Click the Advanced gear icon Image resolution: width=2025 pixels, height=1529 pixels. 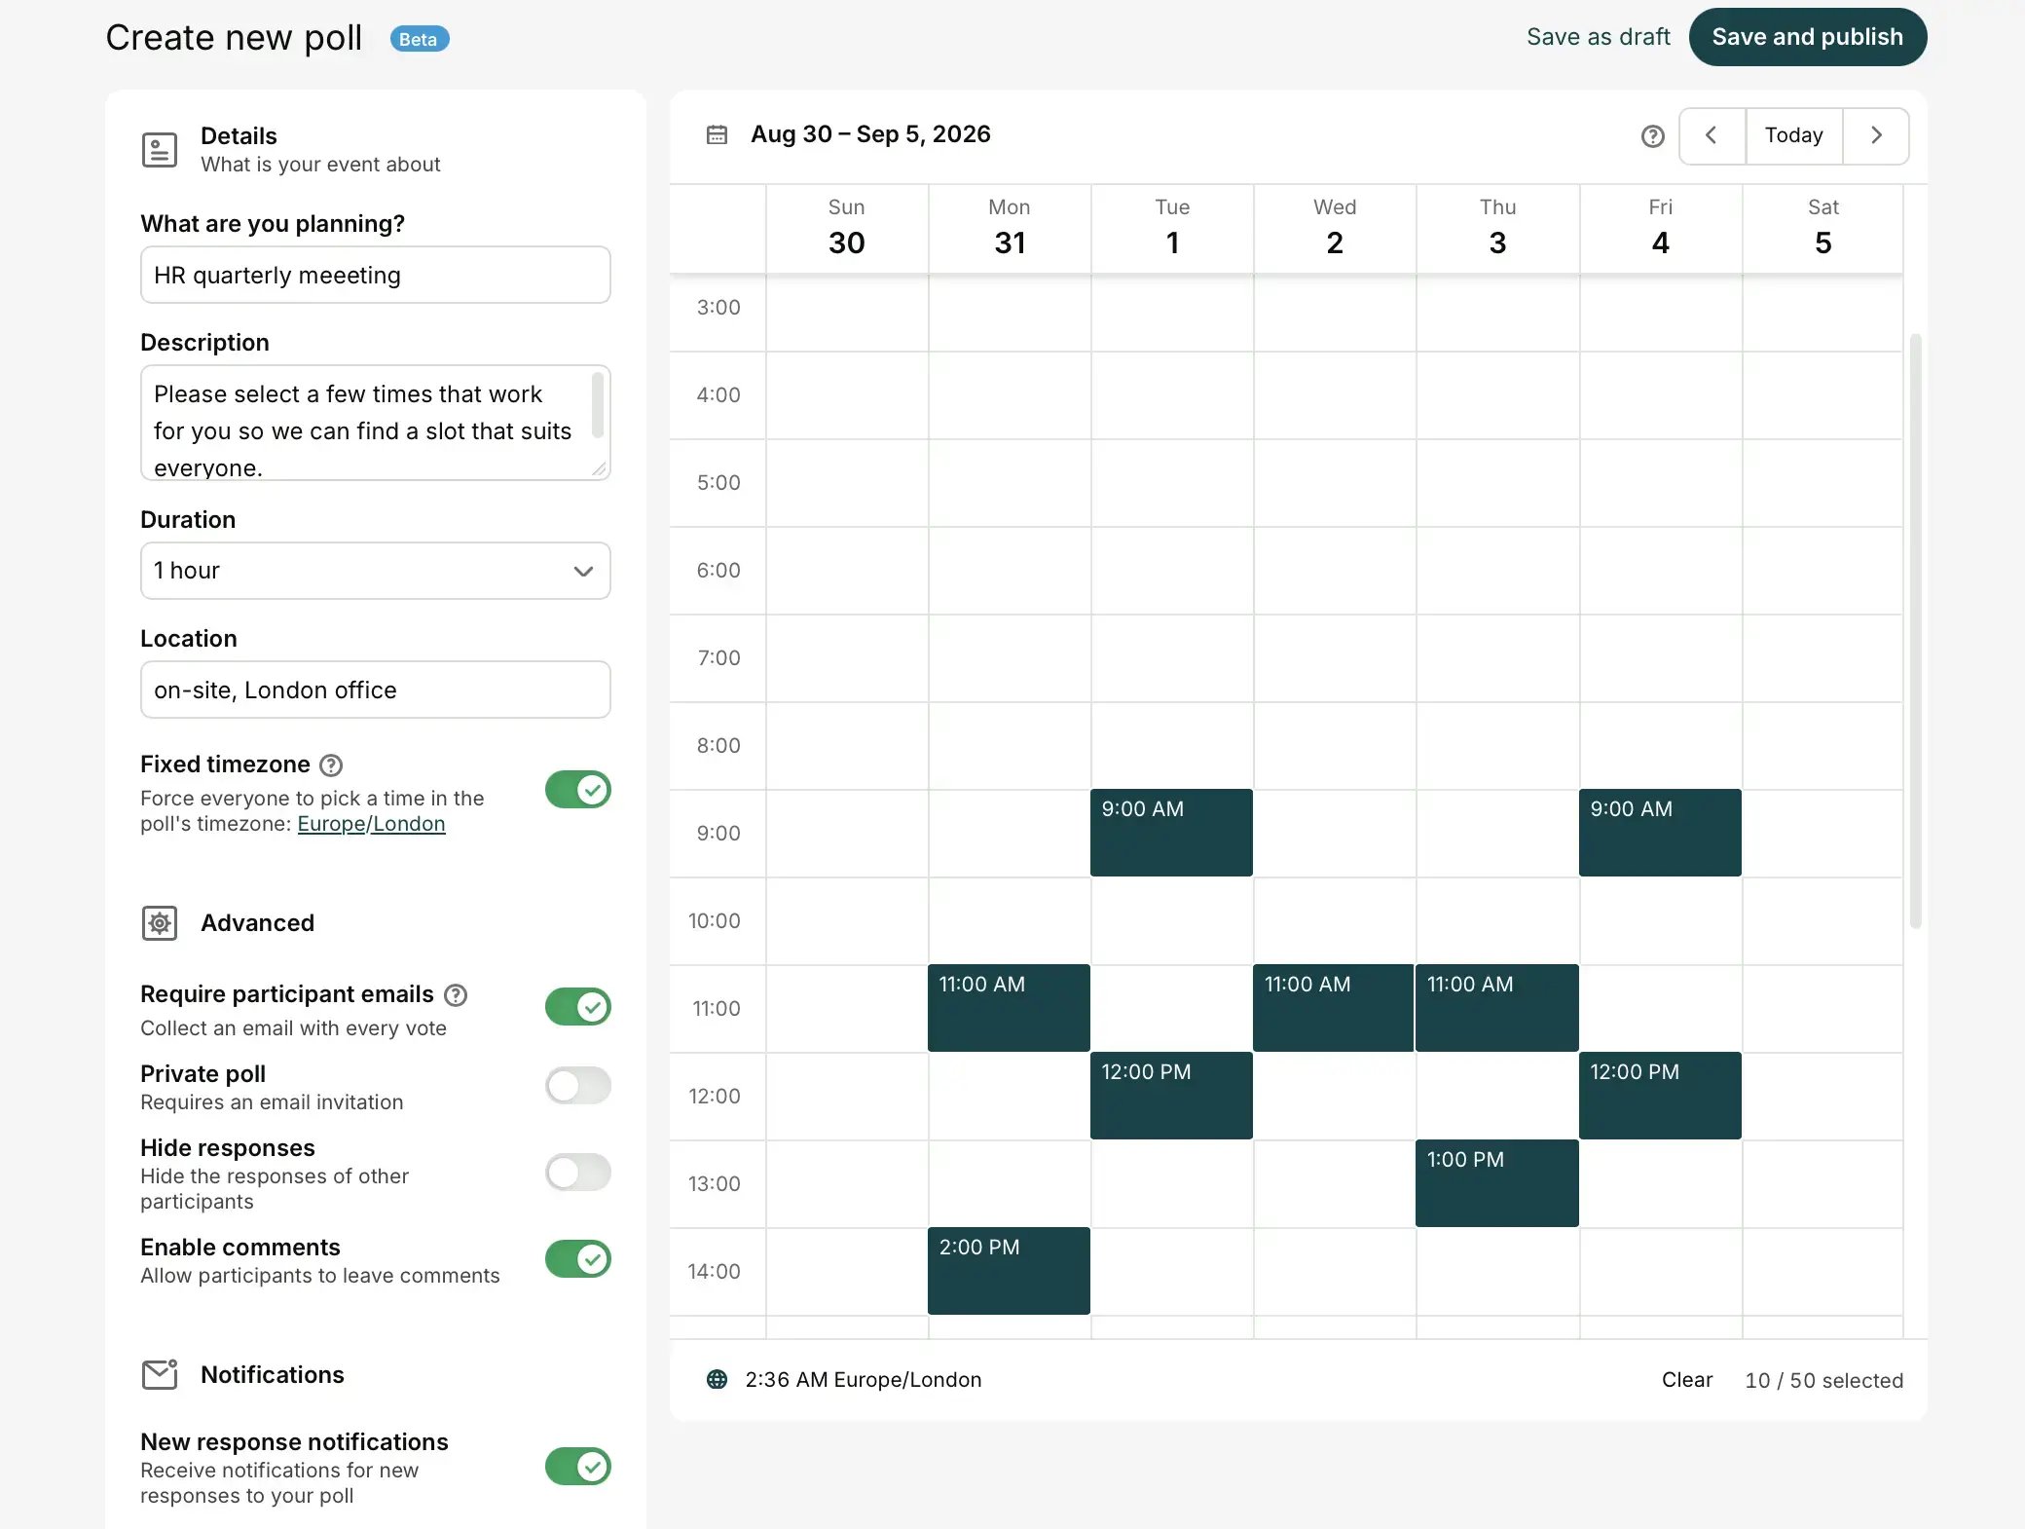coord(160,923)
